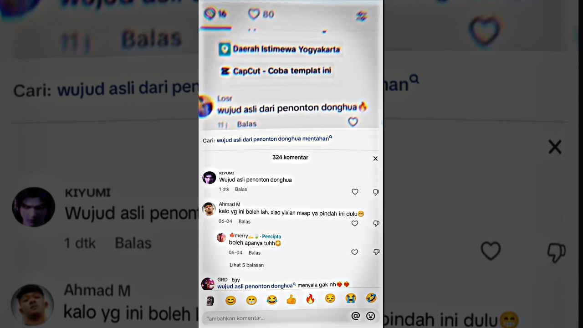Pick the moai statue emoji
583x328 pixels.
click(x=210, y=300)
